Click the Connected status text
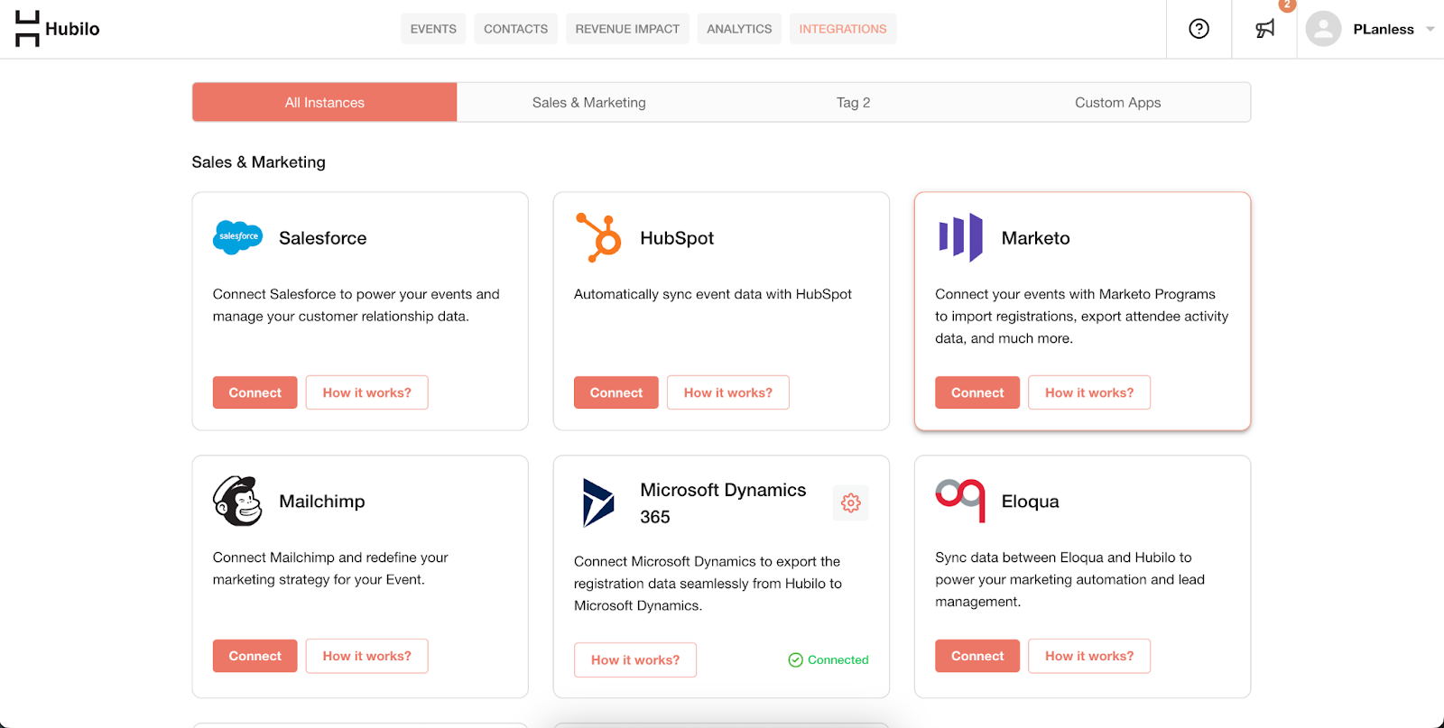The image size is (1444, 728). click(x=838, y=660)
